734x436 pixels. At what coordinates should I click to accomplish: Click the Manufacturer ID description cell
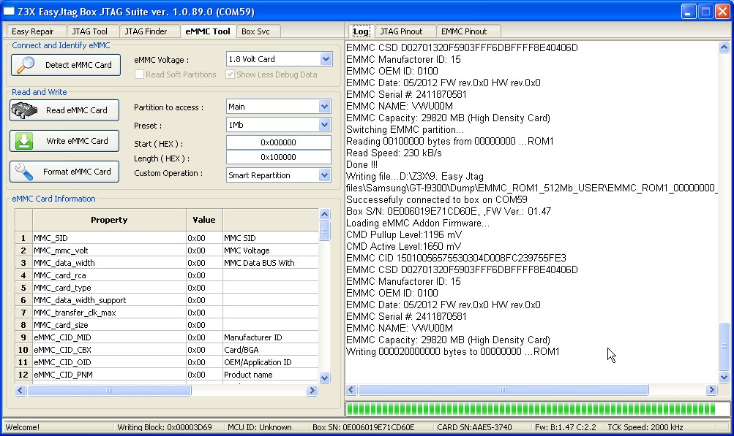point(271,337)
